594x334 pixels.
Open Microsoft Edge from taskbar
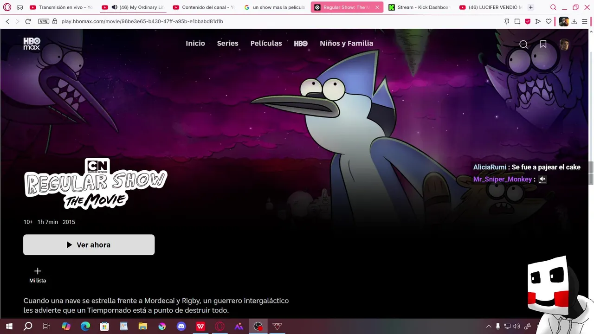coord(85,327)
